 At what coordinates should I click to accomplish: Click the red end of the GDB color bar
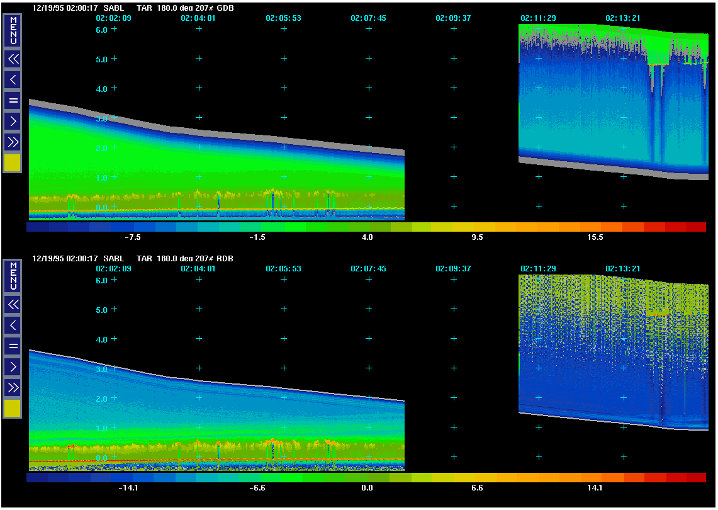(x=695, y=227)
